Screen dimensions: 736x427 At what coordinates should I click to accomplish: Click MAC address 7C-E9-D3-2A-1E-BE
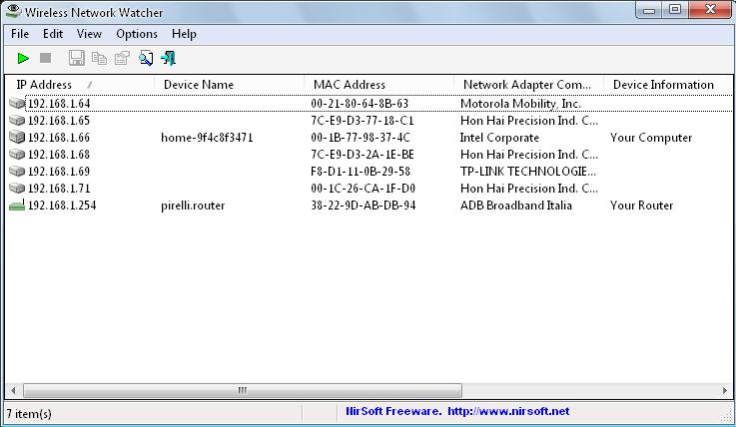pos(362,155)
